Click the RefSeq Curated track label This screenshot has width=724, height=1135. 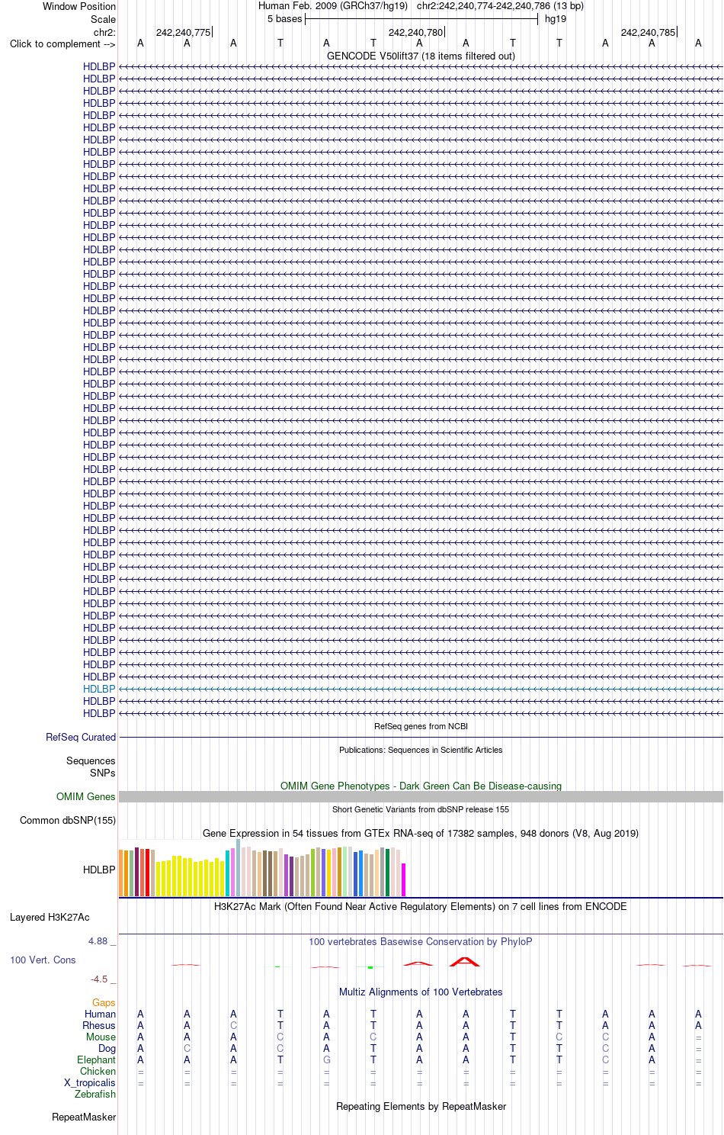click(81, 737)
